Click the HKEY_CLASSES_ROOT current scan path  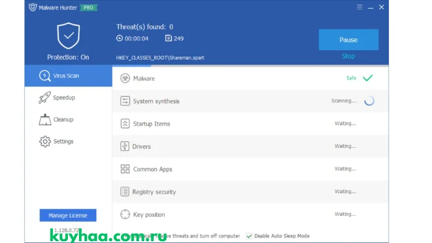point(160,58)
